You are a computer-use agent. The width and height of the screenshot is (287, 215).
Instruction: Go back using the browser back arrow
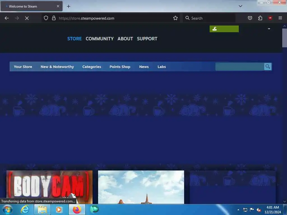click(7, 18)
